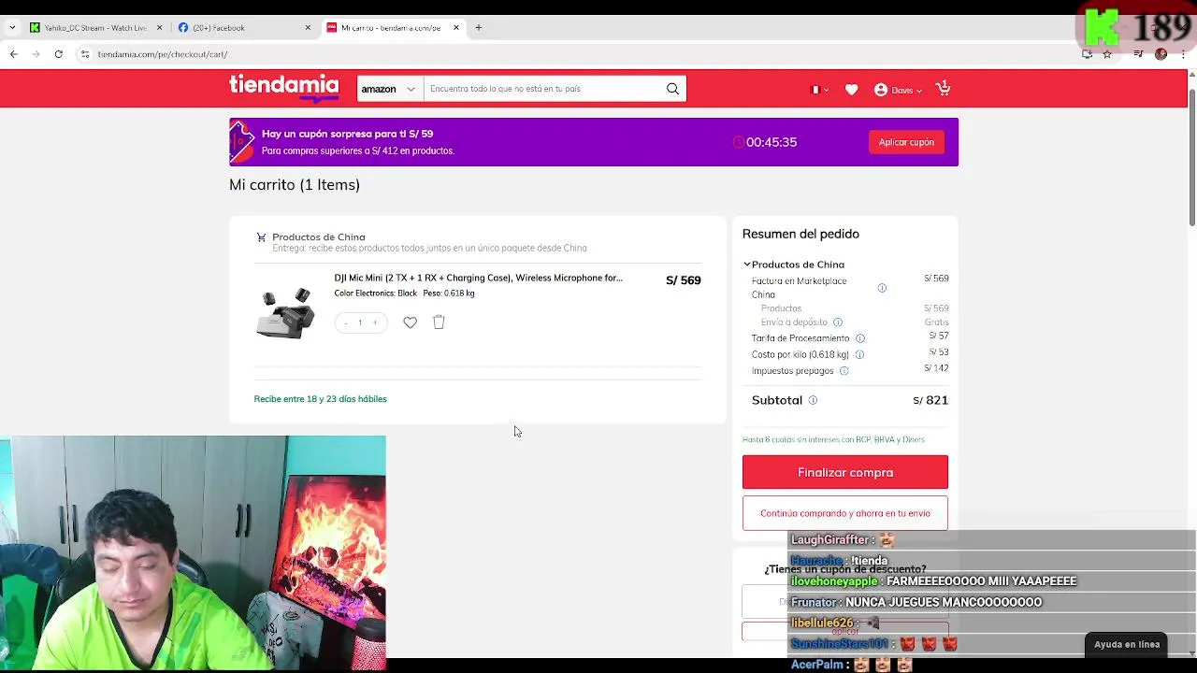Click info icon next to Factura en Marketplace China

coord(882,288)
